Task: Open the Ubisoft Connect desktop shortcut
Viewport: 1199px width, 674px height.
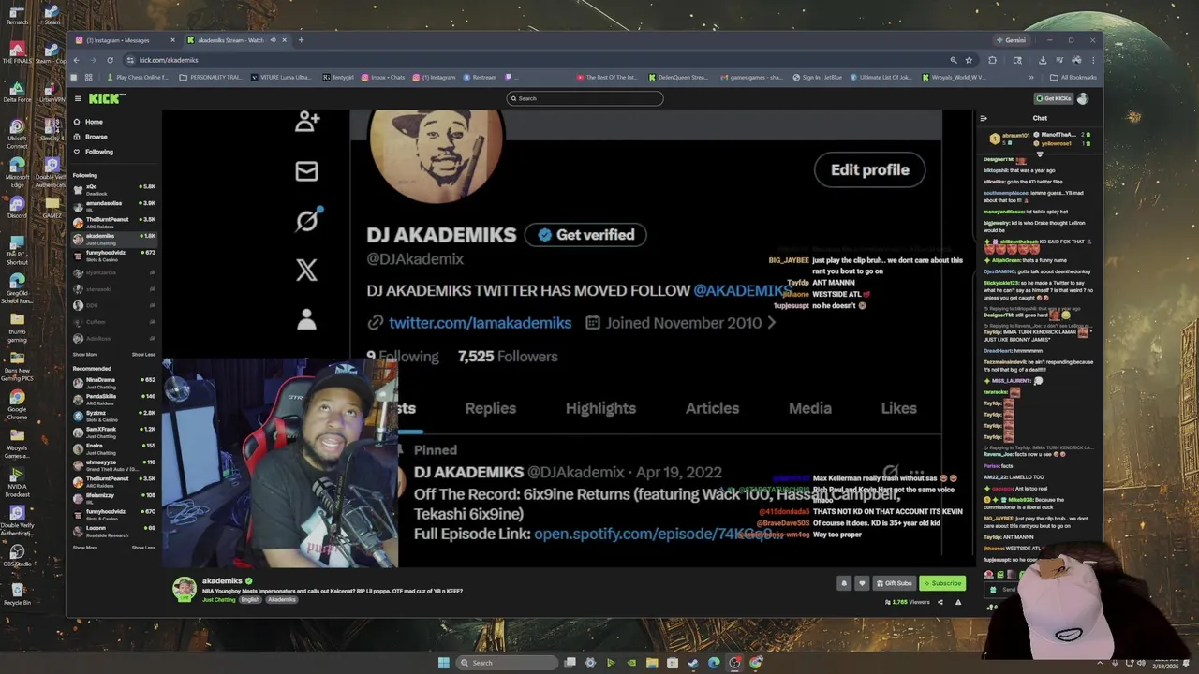Action: pyautogui.click(x=17, y=133)
